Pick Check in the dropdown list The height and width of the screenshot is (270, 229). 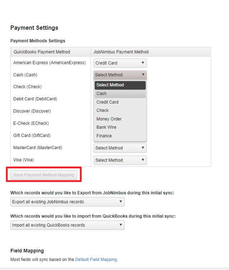coord(120,110)
